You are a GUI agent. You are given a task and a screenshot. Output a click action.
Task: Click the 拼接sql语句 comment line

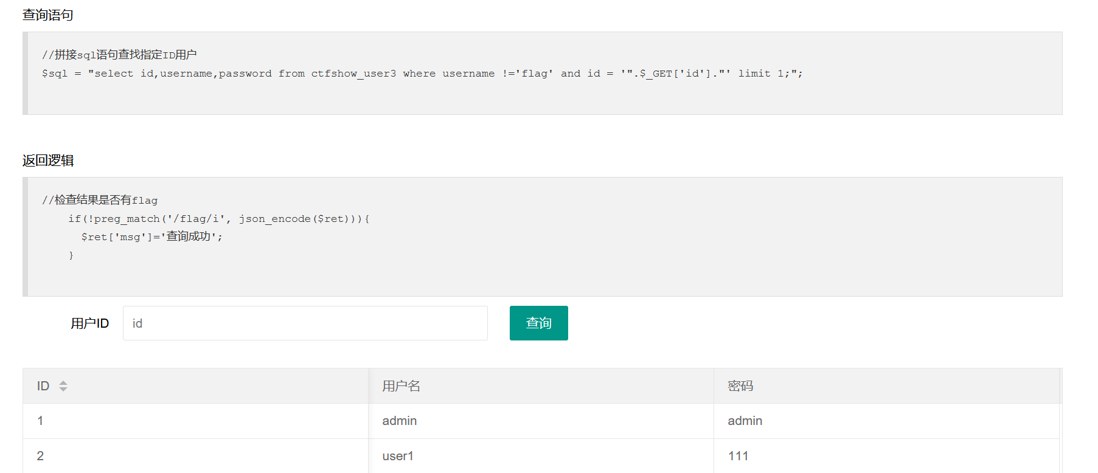(x=119, y=55)
